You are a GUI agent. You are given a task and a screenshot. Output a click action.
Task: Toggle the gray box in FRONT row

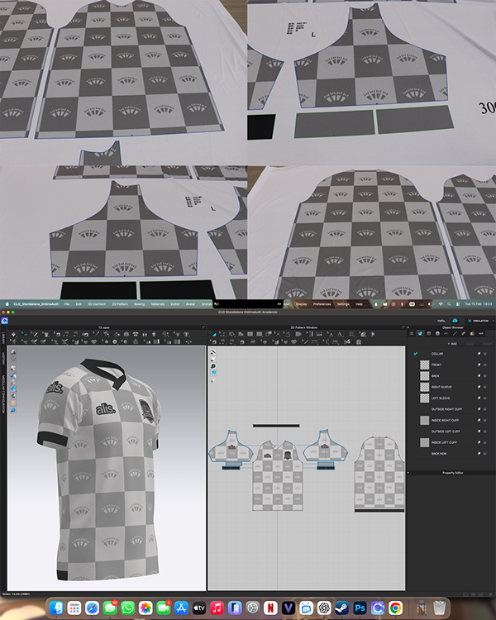tap(485, 365)
